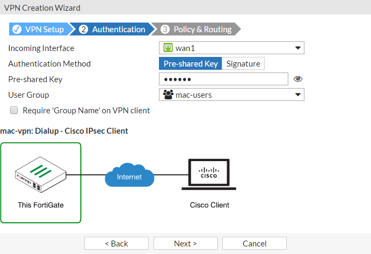
Task: Open the User Group mac-users dropdown
Action: point(231,95)
